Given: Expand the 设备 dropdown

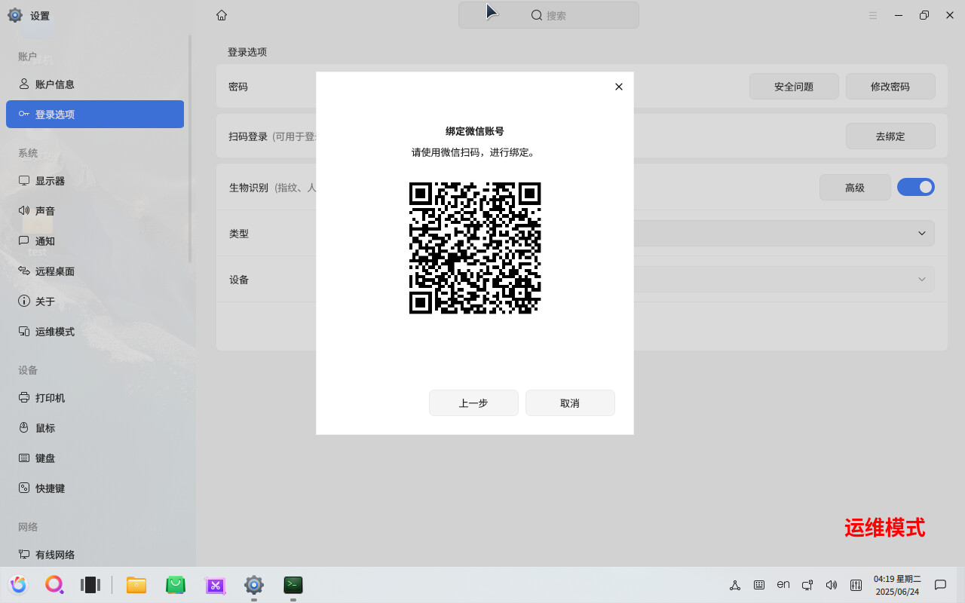Looking at the screenshot, I should click(921, 280).
